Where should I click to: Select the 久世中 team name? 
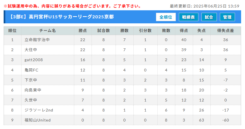click(x=31, y=100)
